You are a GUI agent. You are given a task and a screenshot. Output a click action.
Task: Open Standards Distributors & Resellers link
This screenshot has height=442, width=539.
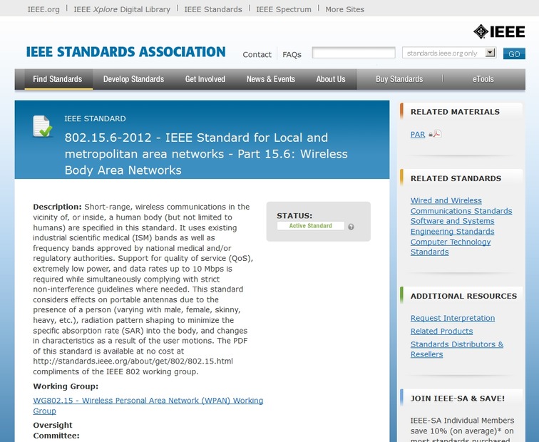pyautogui.click(x=457, y=349)
